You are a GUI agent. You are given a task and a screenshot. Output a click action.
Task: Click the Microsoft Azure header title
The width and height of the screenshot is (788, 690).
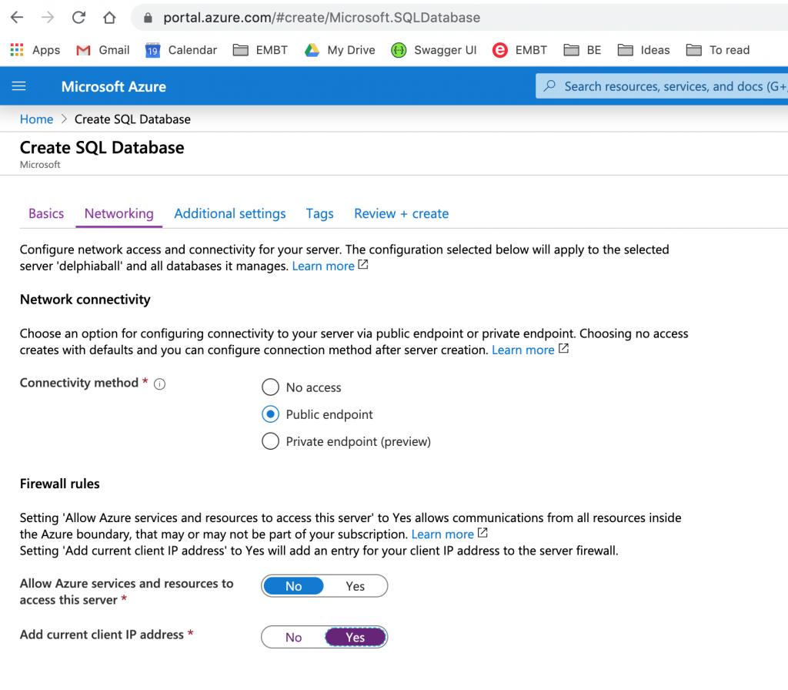(x=114, y=86)
